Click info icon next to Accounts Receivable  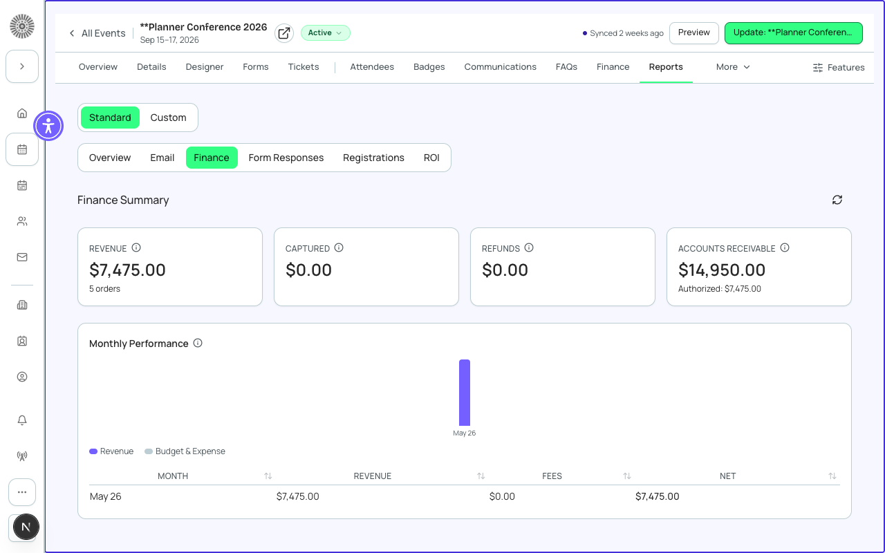pyautogui.click(x=785, y=247)
